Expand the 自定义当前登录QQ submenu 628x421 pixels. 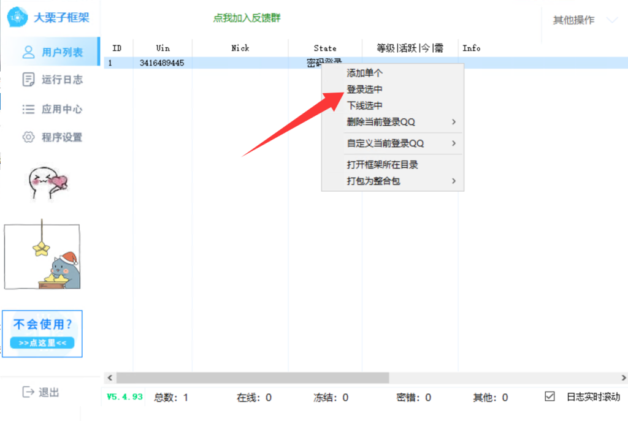tap(453, 143)
